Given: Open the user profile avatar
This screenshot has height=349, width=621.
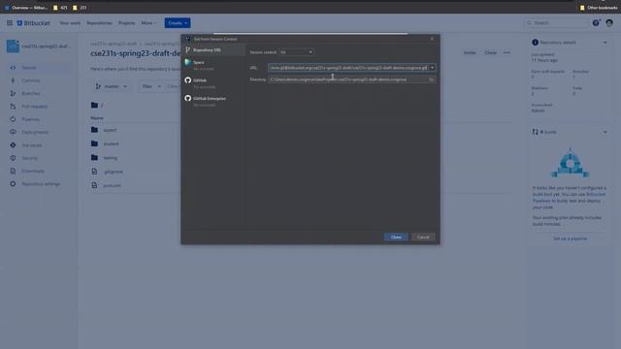Looking at the screenshot, I should click(609, 23).
